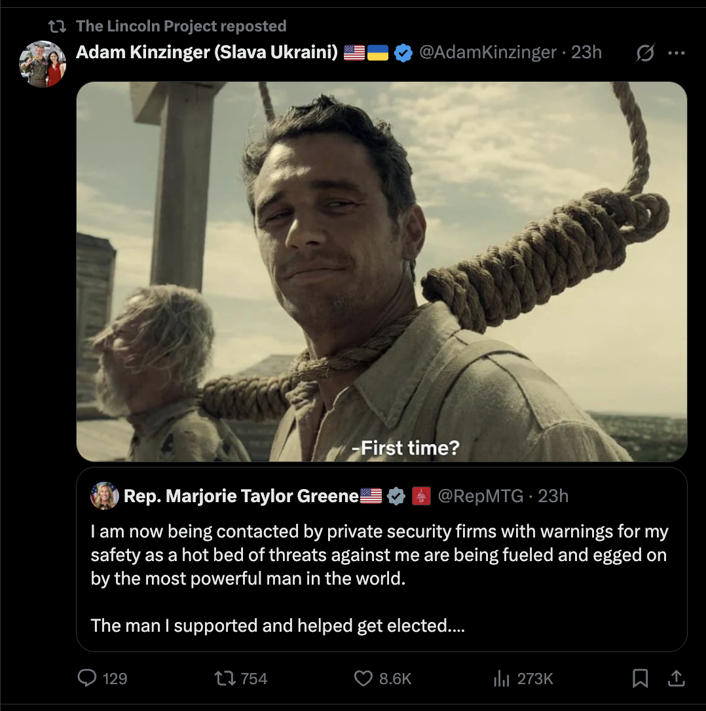
Task: Click the Grok explain-post icon
Action: tap(644, 53)
